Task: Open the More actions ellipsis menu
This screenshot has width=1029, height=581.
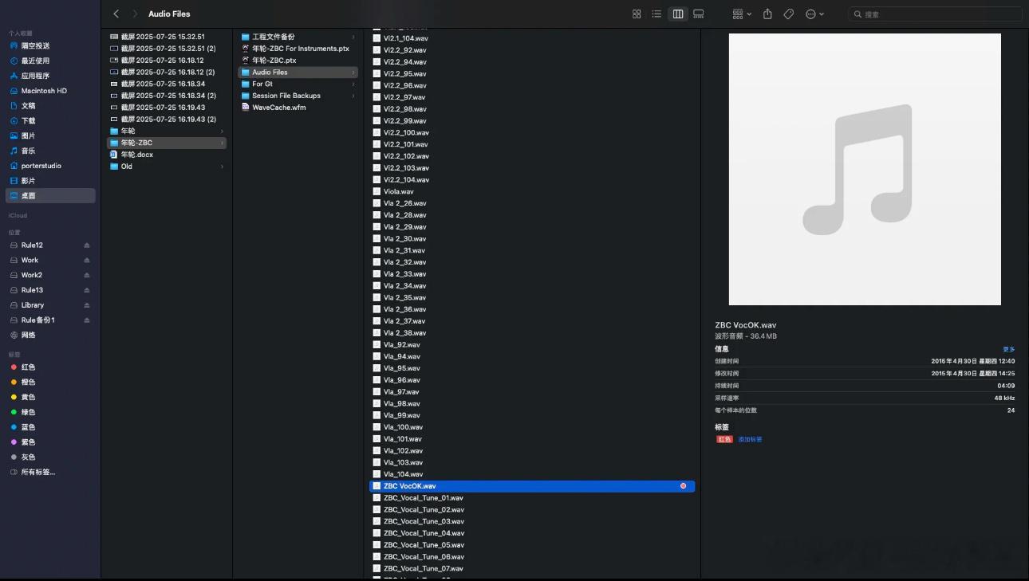Action: [x=814, y=14]
